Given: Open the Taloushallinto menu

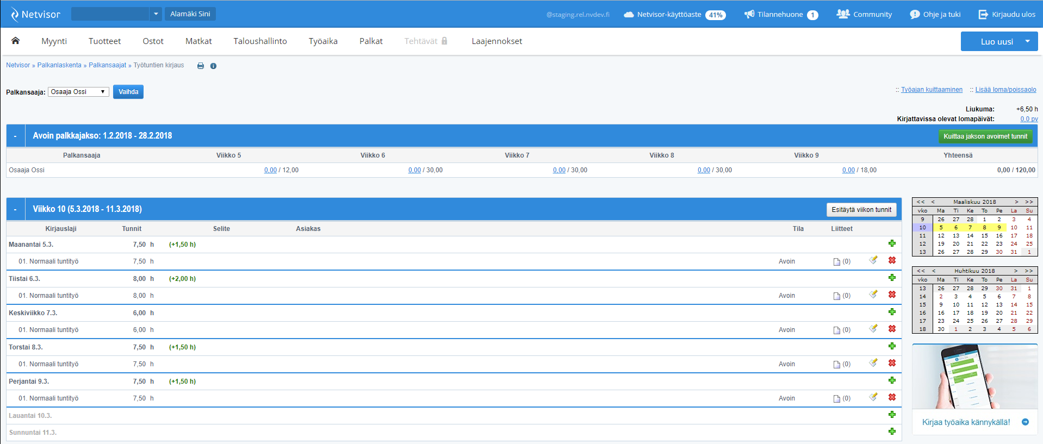Looking at the screenshot, I should pos(260,41).
